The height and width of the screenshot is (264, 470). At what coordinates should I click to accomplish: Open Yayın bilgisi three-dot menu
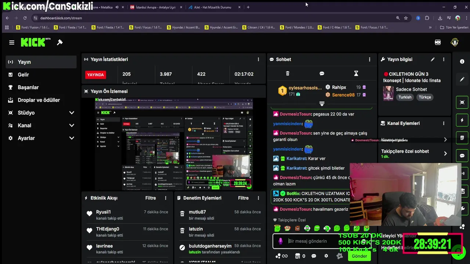[444, 59]
